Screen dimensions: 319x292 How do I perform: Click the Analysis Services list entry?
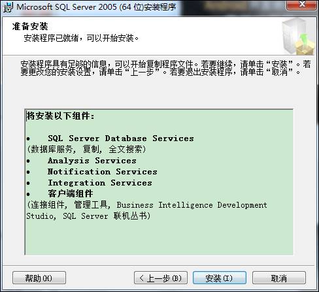point(92,161)
